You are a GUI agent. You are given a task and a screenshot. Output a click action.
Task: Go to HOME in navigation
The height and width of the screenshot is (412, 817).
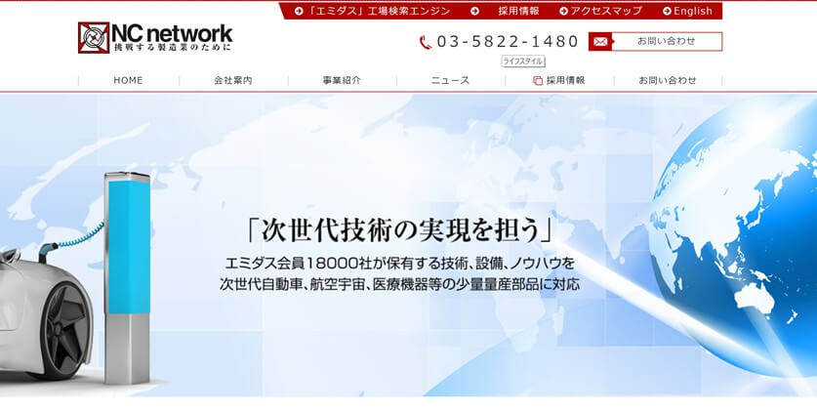click(x=128, y=80)
